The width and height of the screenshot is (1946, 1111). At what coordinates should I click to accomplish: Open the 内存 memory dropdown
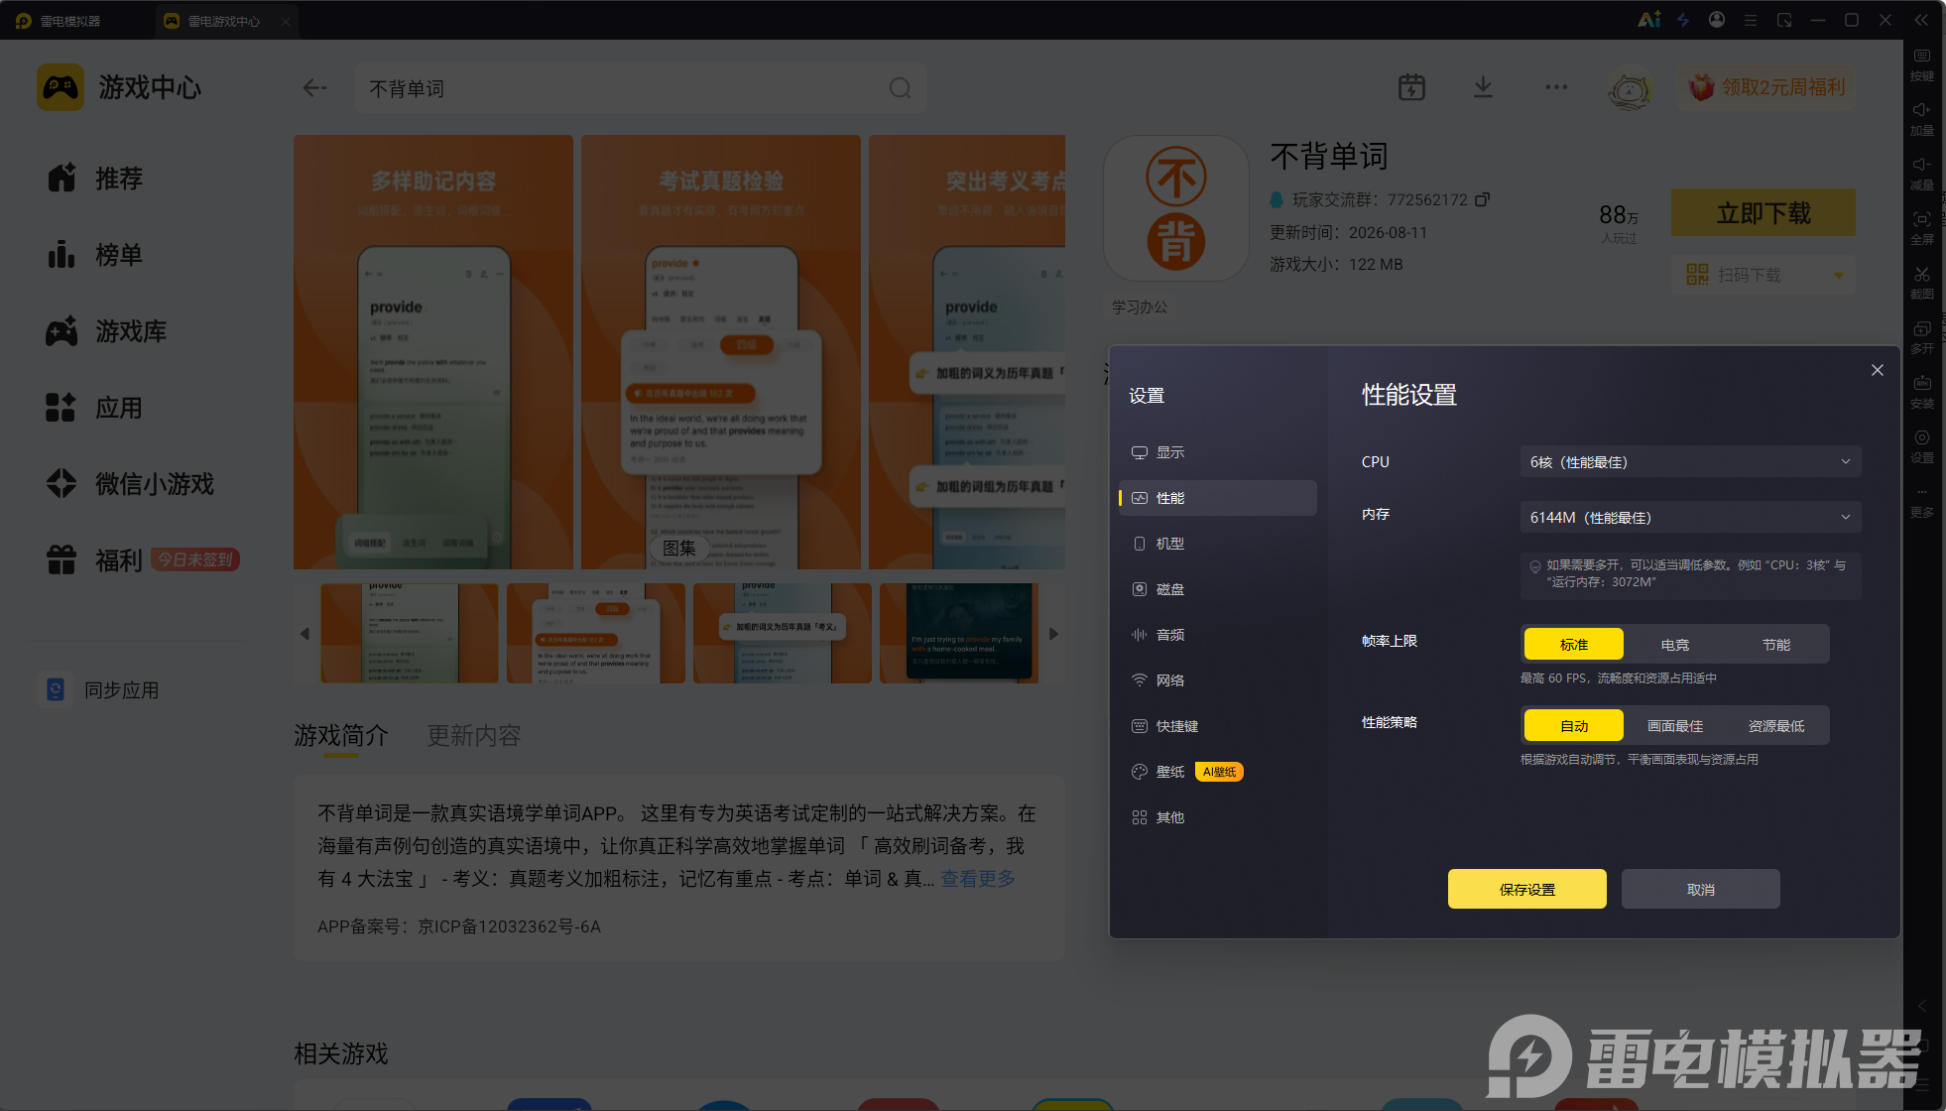coord(1690,518)
